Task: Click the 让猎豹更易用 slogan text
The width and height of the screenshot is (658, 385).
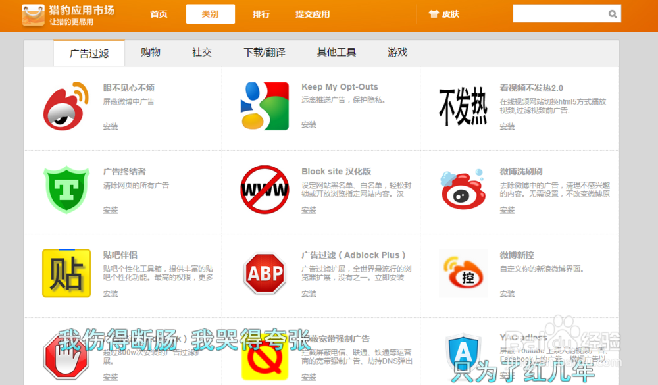Action: (x=71, y=22)
